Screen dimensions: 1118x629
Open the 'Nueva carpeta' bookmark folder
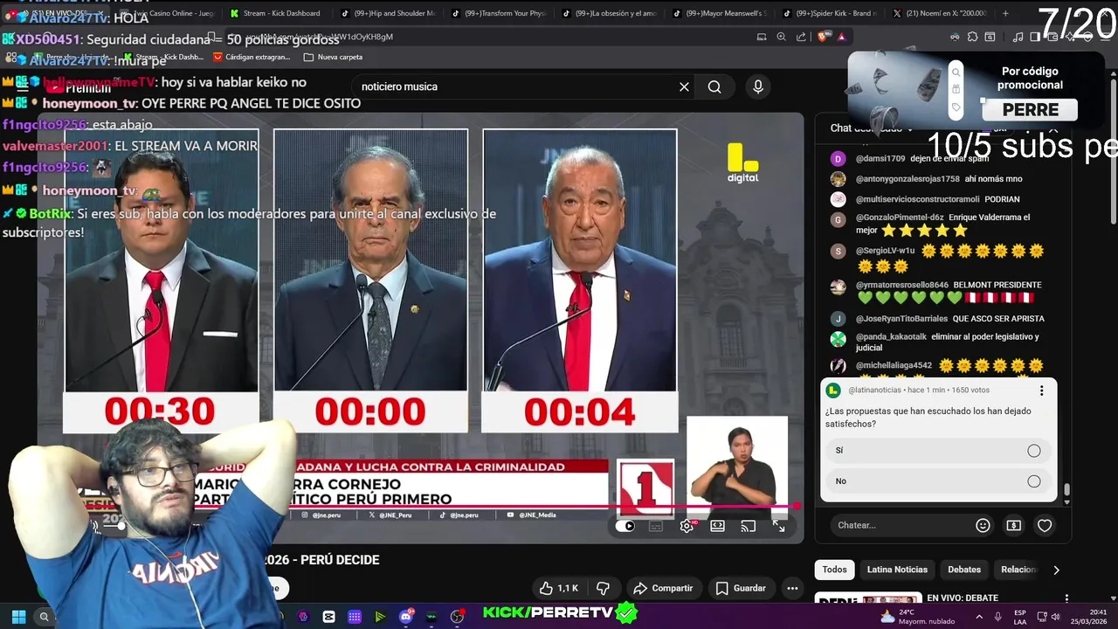pyautogui.click(x=333, y=57)
